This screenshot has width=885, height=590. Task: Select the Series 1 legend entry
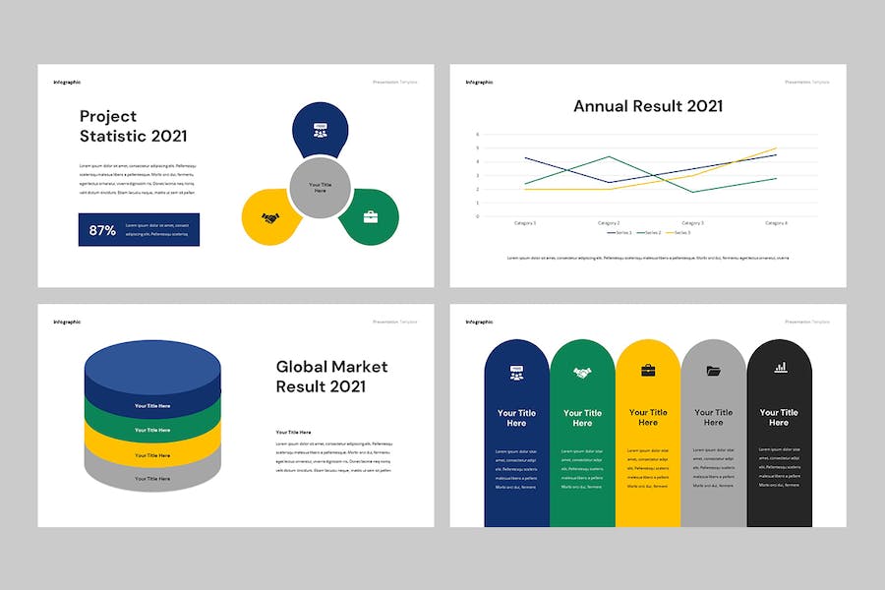[x=619, y=233]
